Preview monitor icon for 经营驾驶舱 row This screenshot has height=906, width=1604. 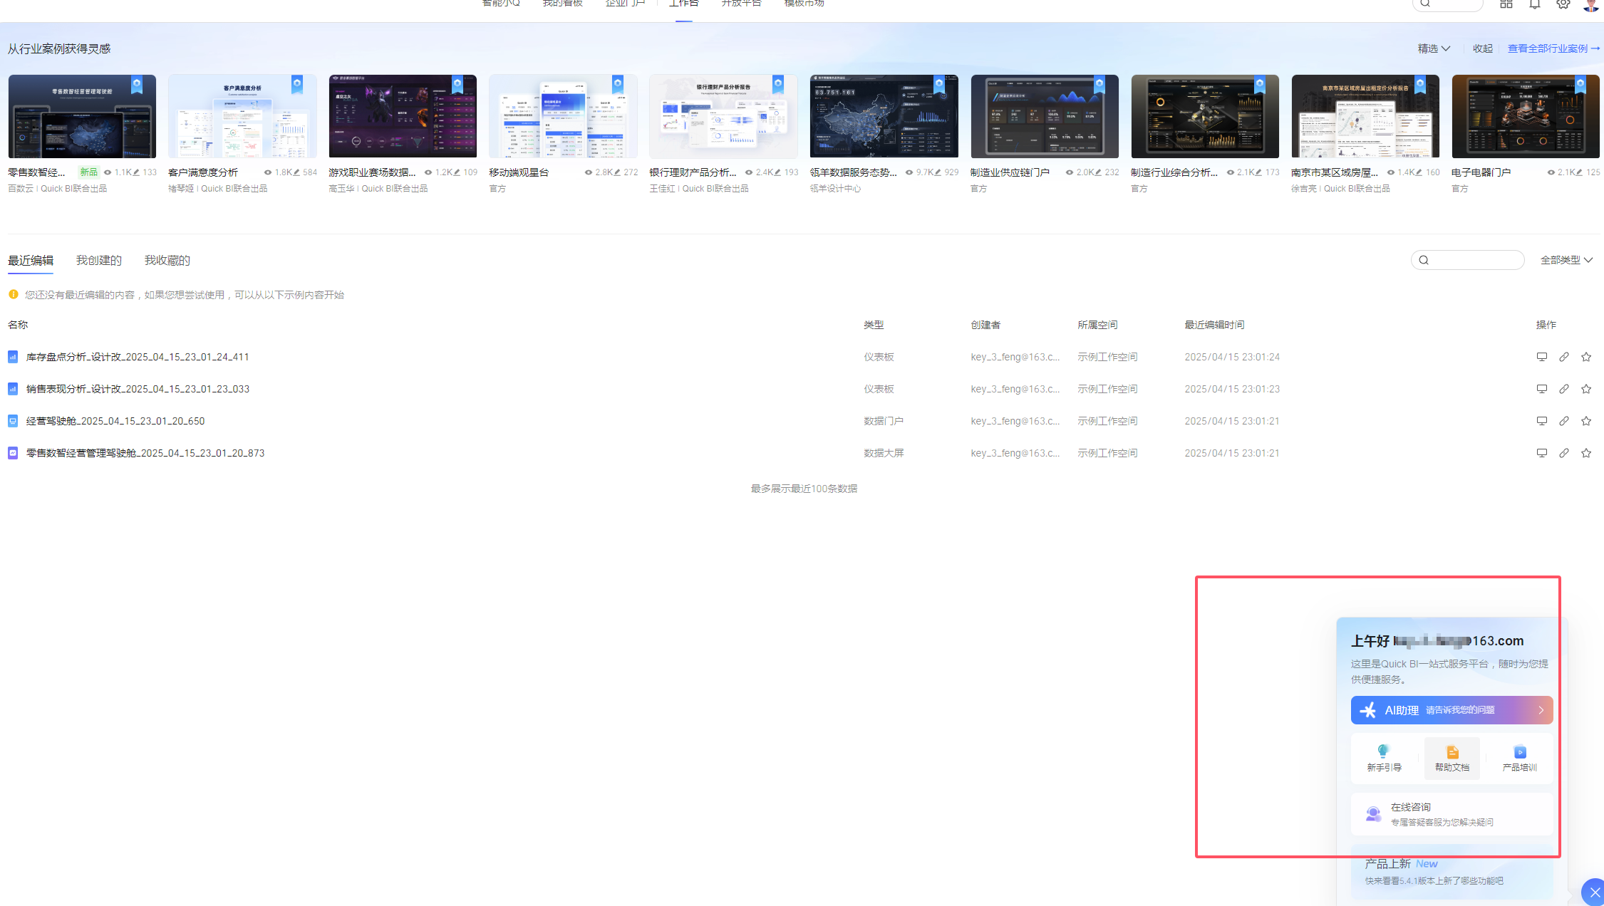1542,421
